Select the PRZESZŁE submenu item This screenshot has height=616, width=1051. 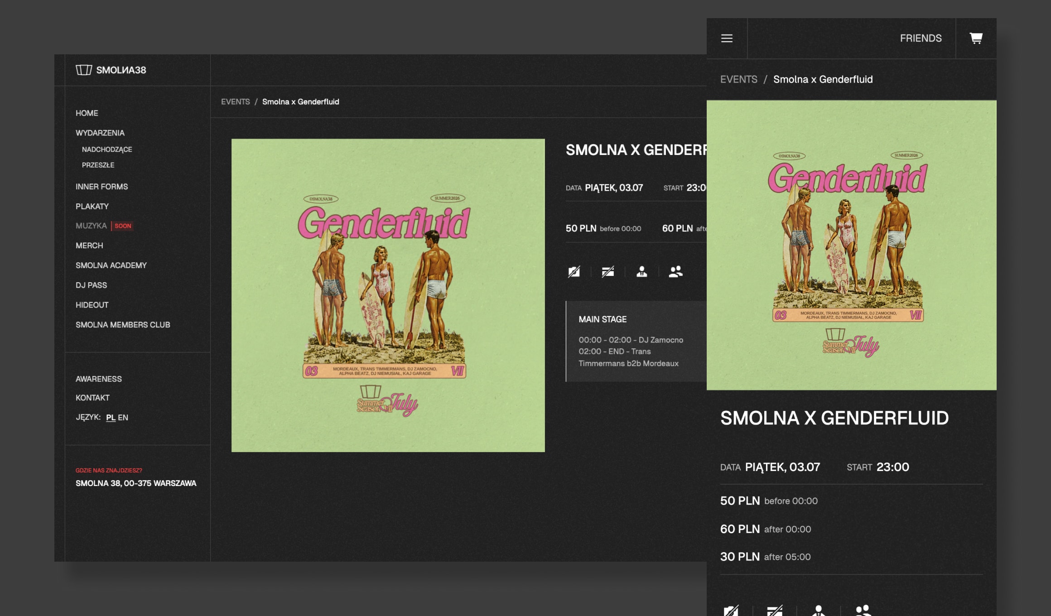coord(98,165)
